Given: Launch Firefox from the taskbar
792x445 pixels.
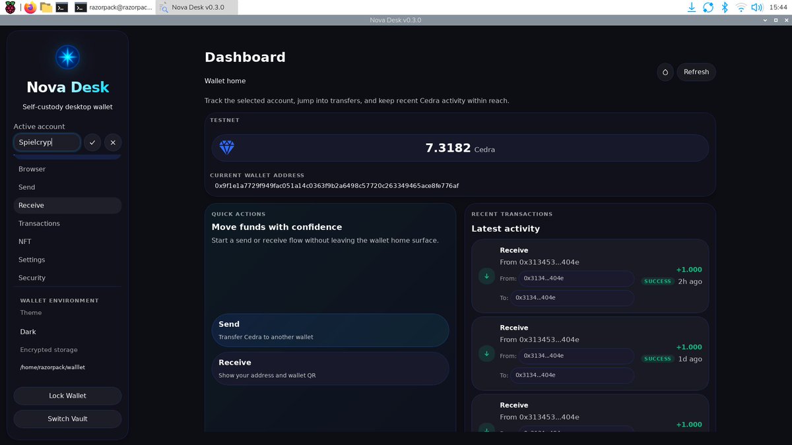Looking at the screenshot, I should coord(30,7).
